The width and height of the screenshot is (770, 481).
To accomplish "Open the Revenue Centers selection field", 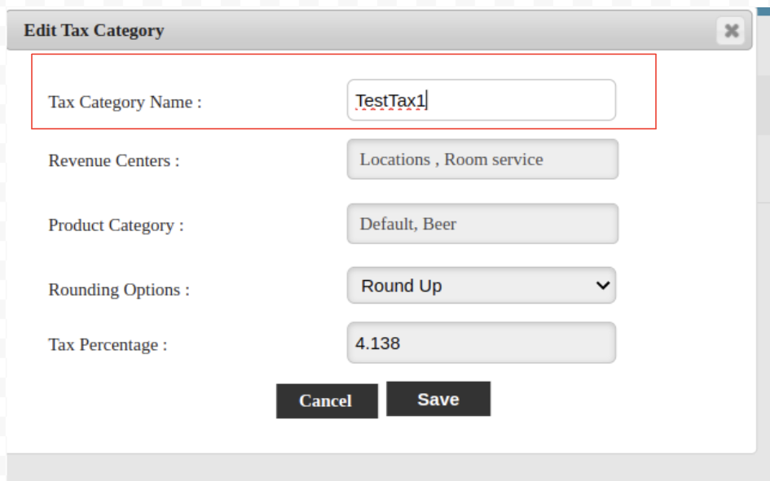I will click(482, 160).
